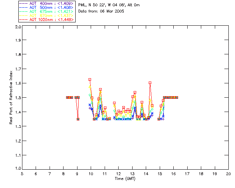Click the 1.8 label on the y-axis
This screenshot has width=235, height=188.
(18, 54)
